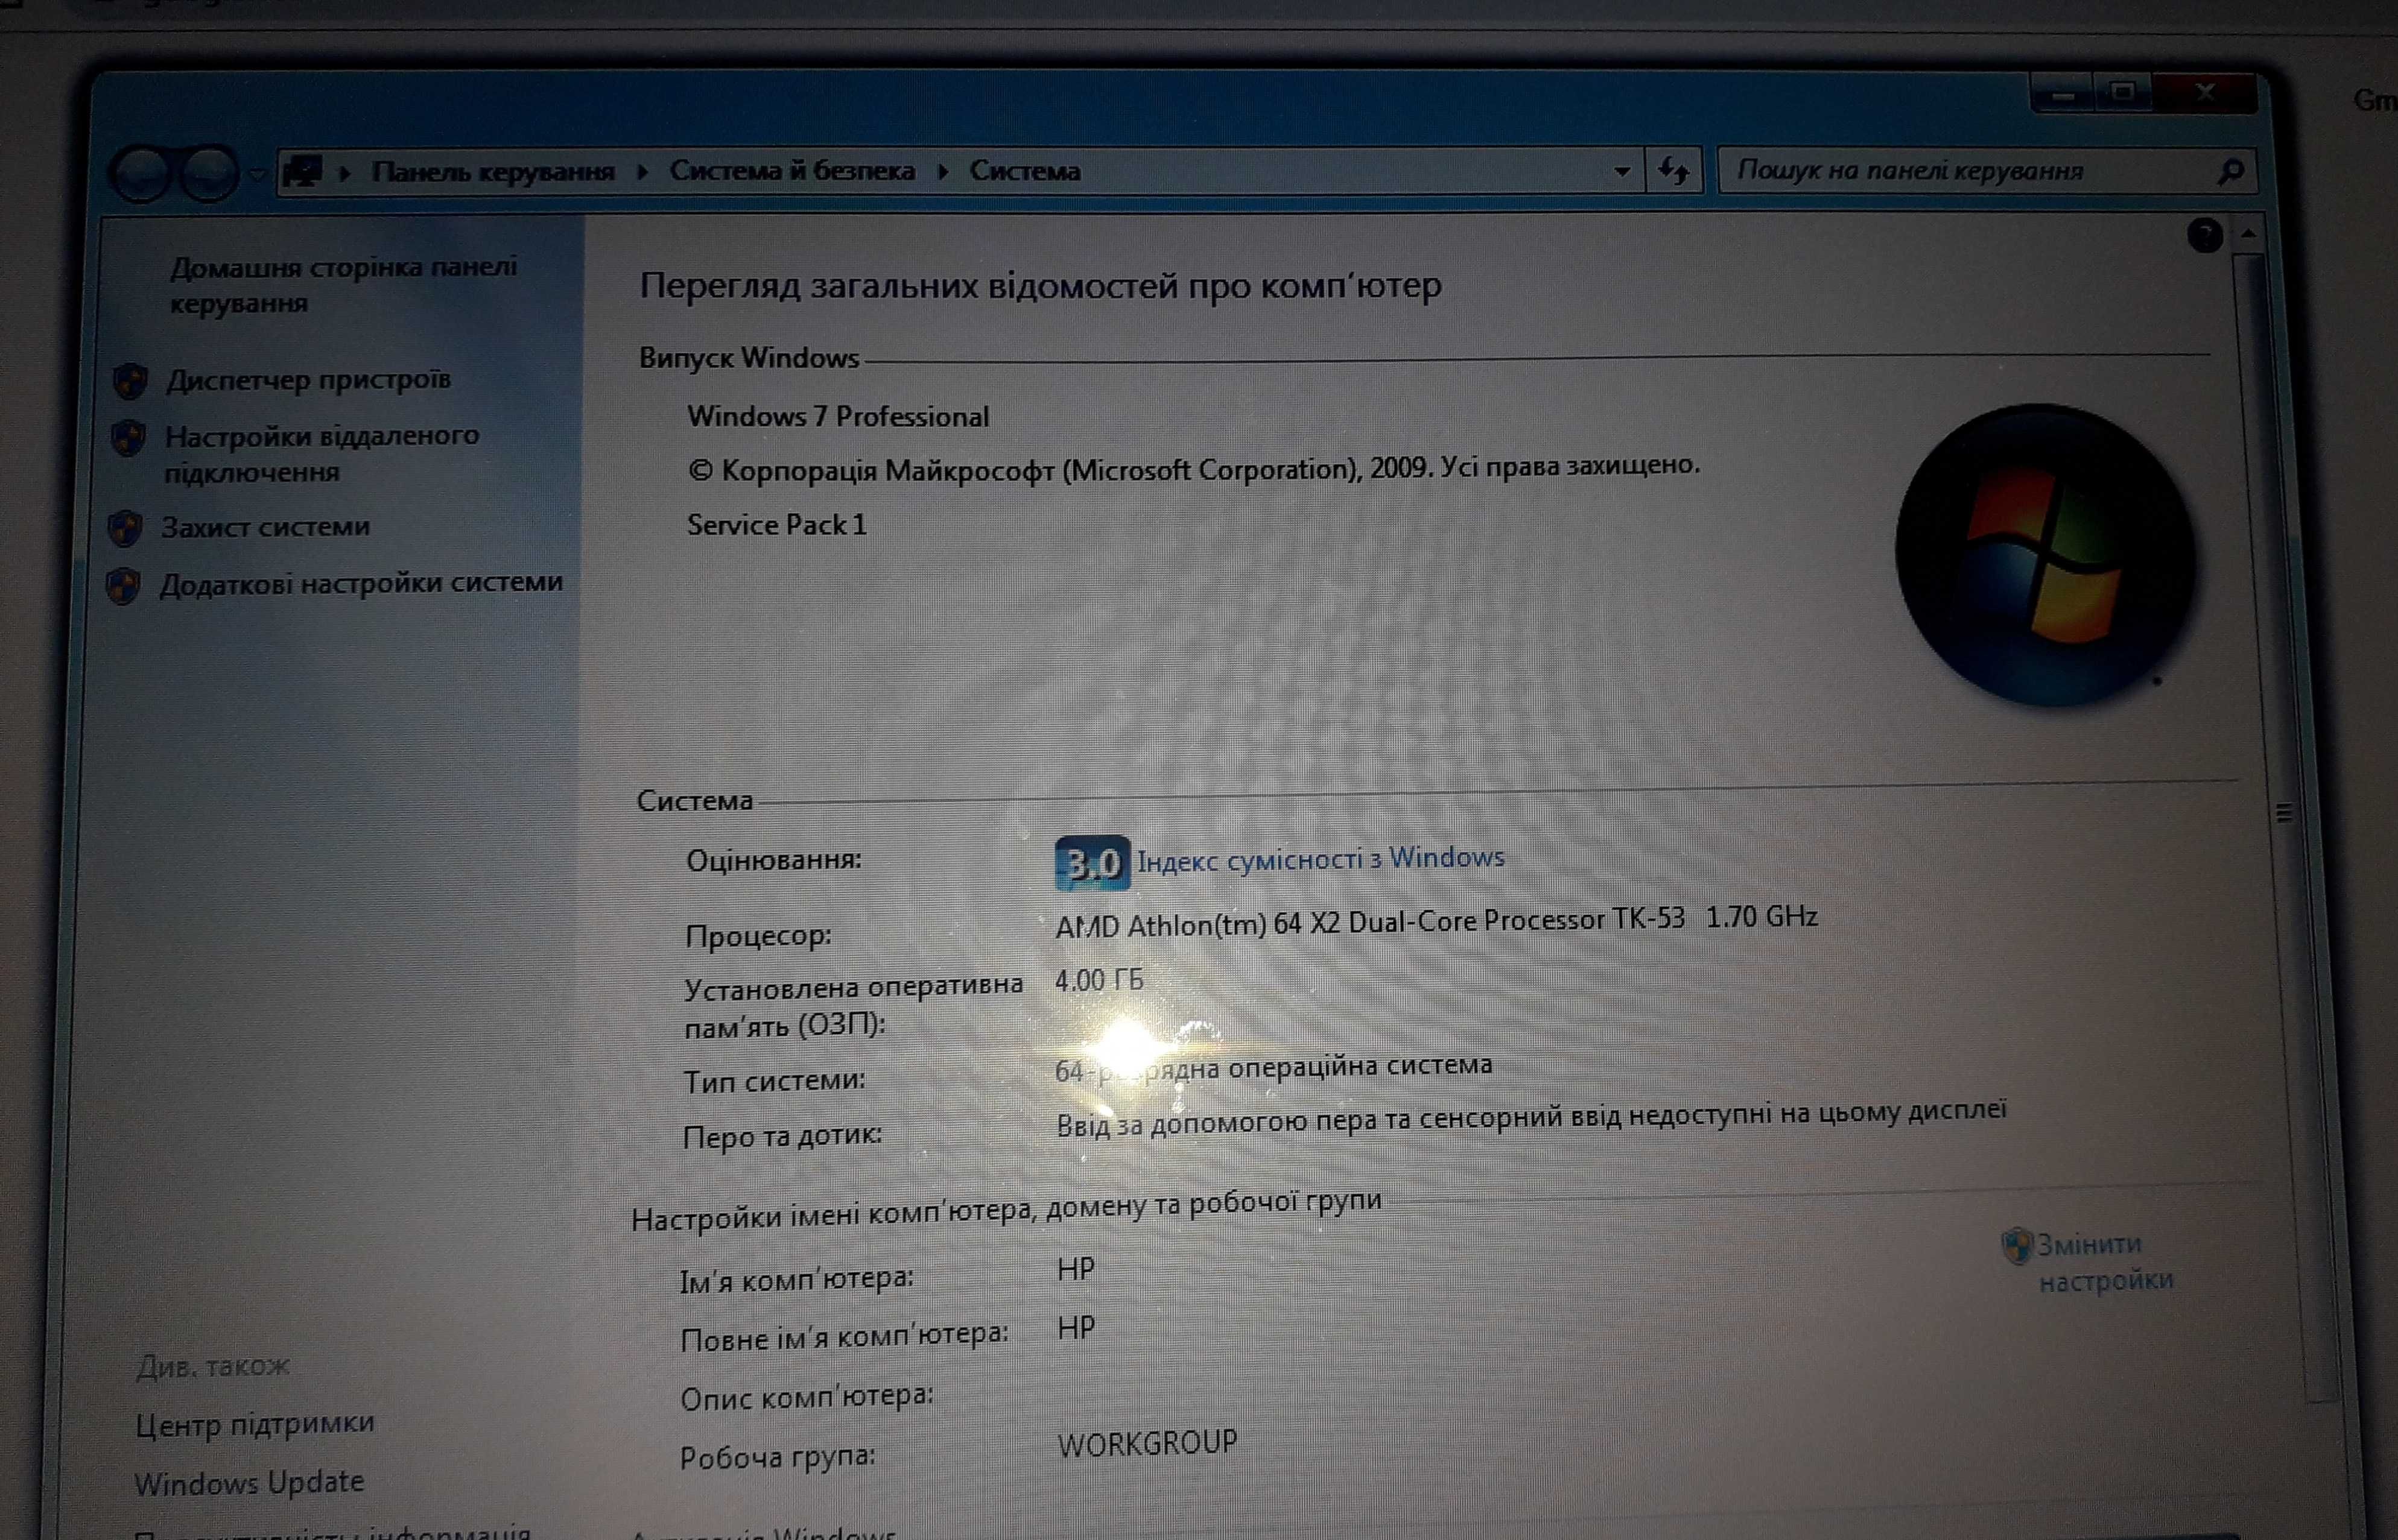Click the refresh button in address bar
This screenshot has height=1540, width=2398.
click(1673, 170)
